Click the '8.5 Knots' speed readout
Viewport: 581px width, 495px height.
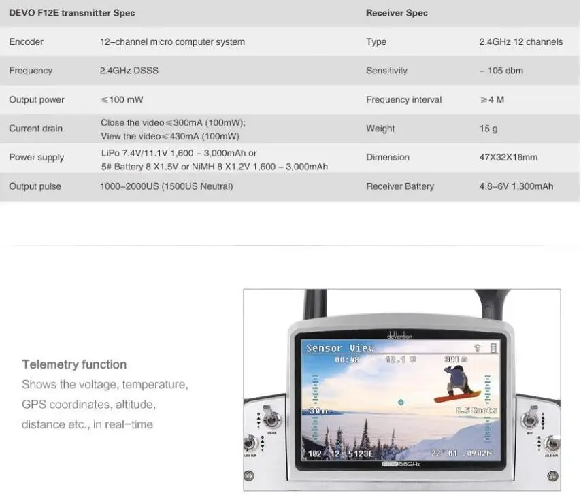click(476, 410)
